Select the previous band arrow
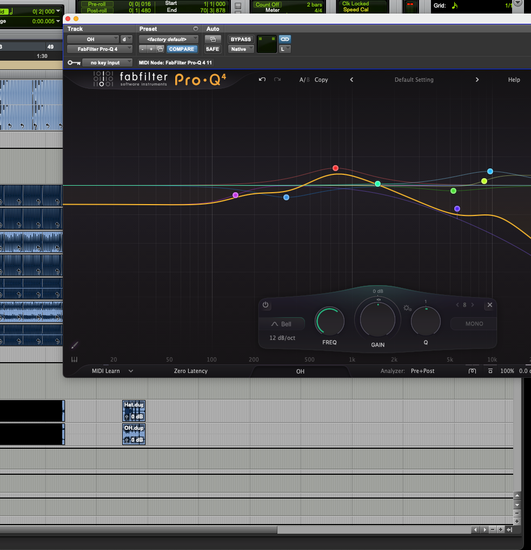 [x=457, y=305]
